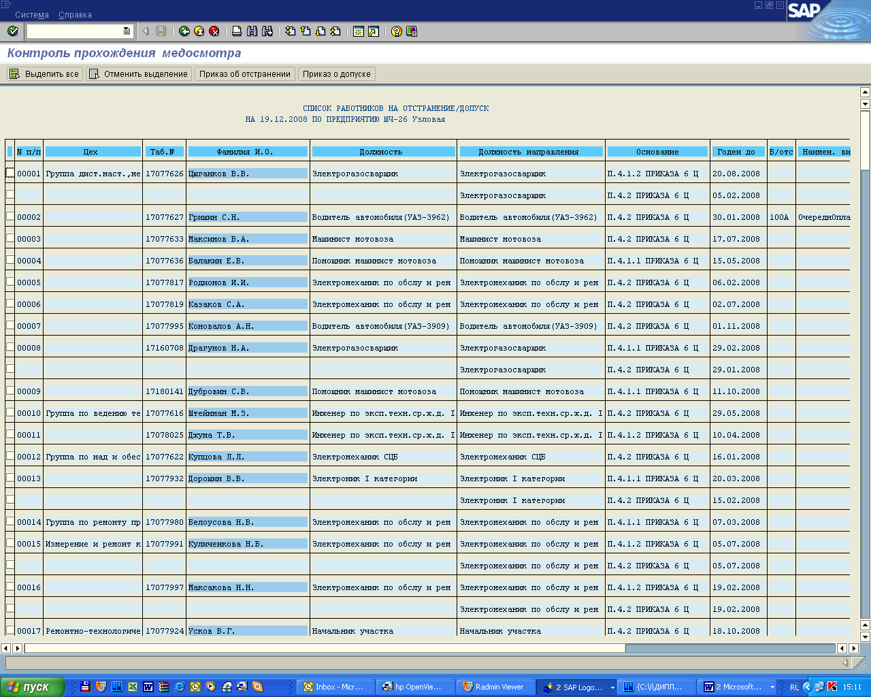Cancel with the red X icon

(214, 31)
